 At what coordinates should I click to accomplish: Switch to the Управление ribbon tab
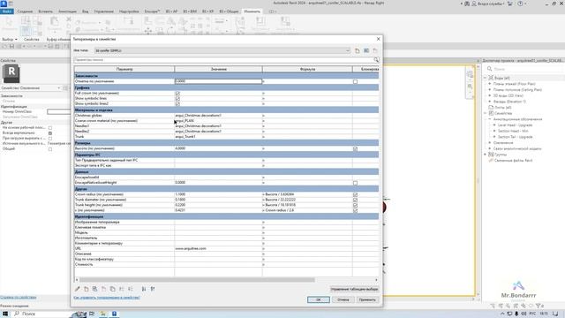(x=104, y=11)
